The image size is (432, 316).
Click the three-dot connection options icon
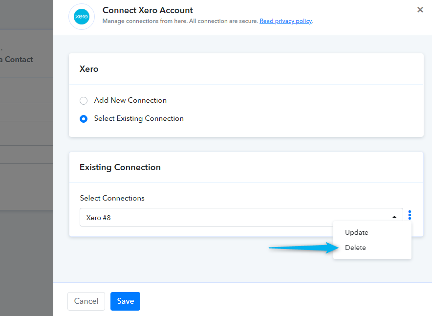410,215
